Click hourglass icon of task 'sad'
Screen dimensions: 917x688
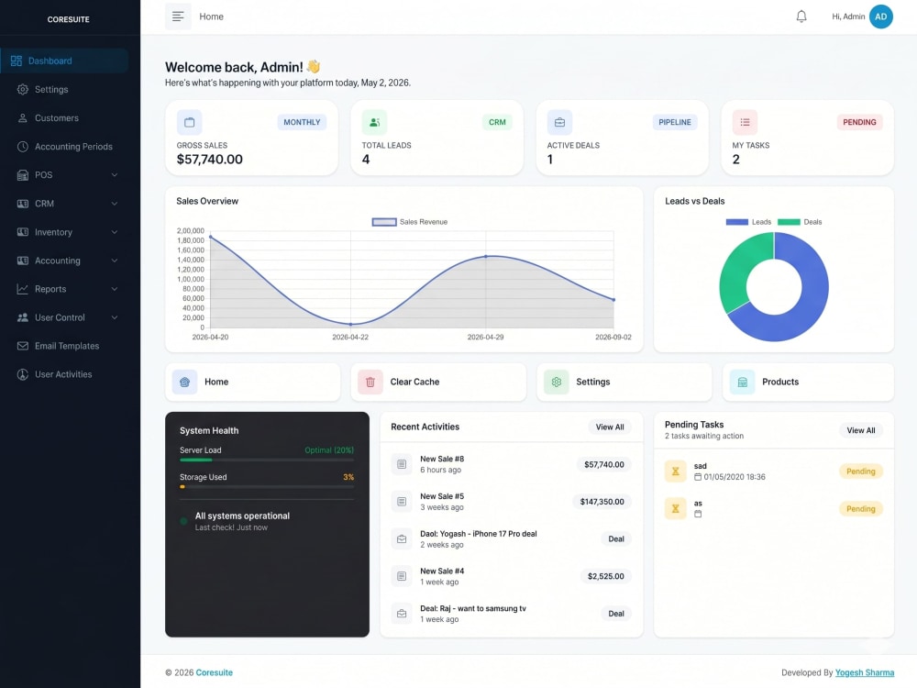point(676,472)
